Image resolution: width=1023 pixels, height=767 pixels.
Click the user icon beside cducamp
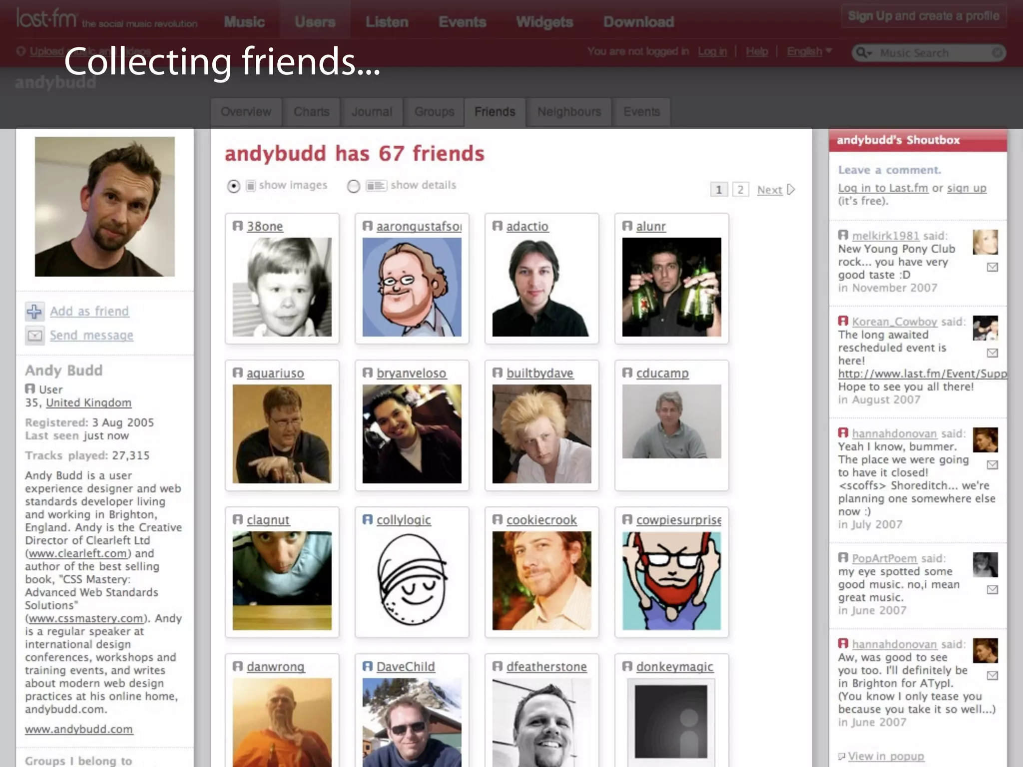(627, 373)
